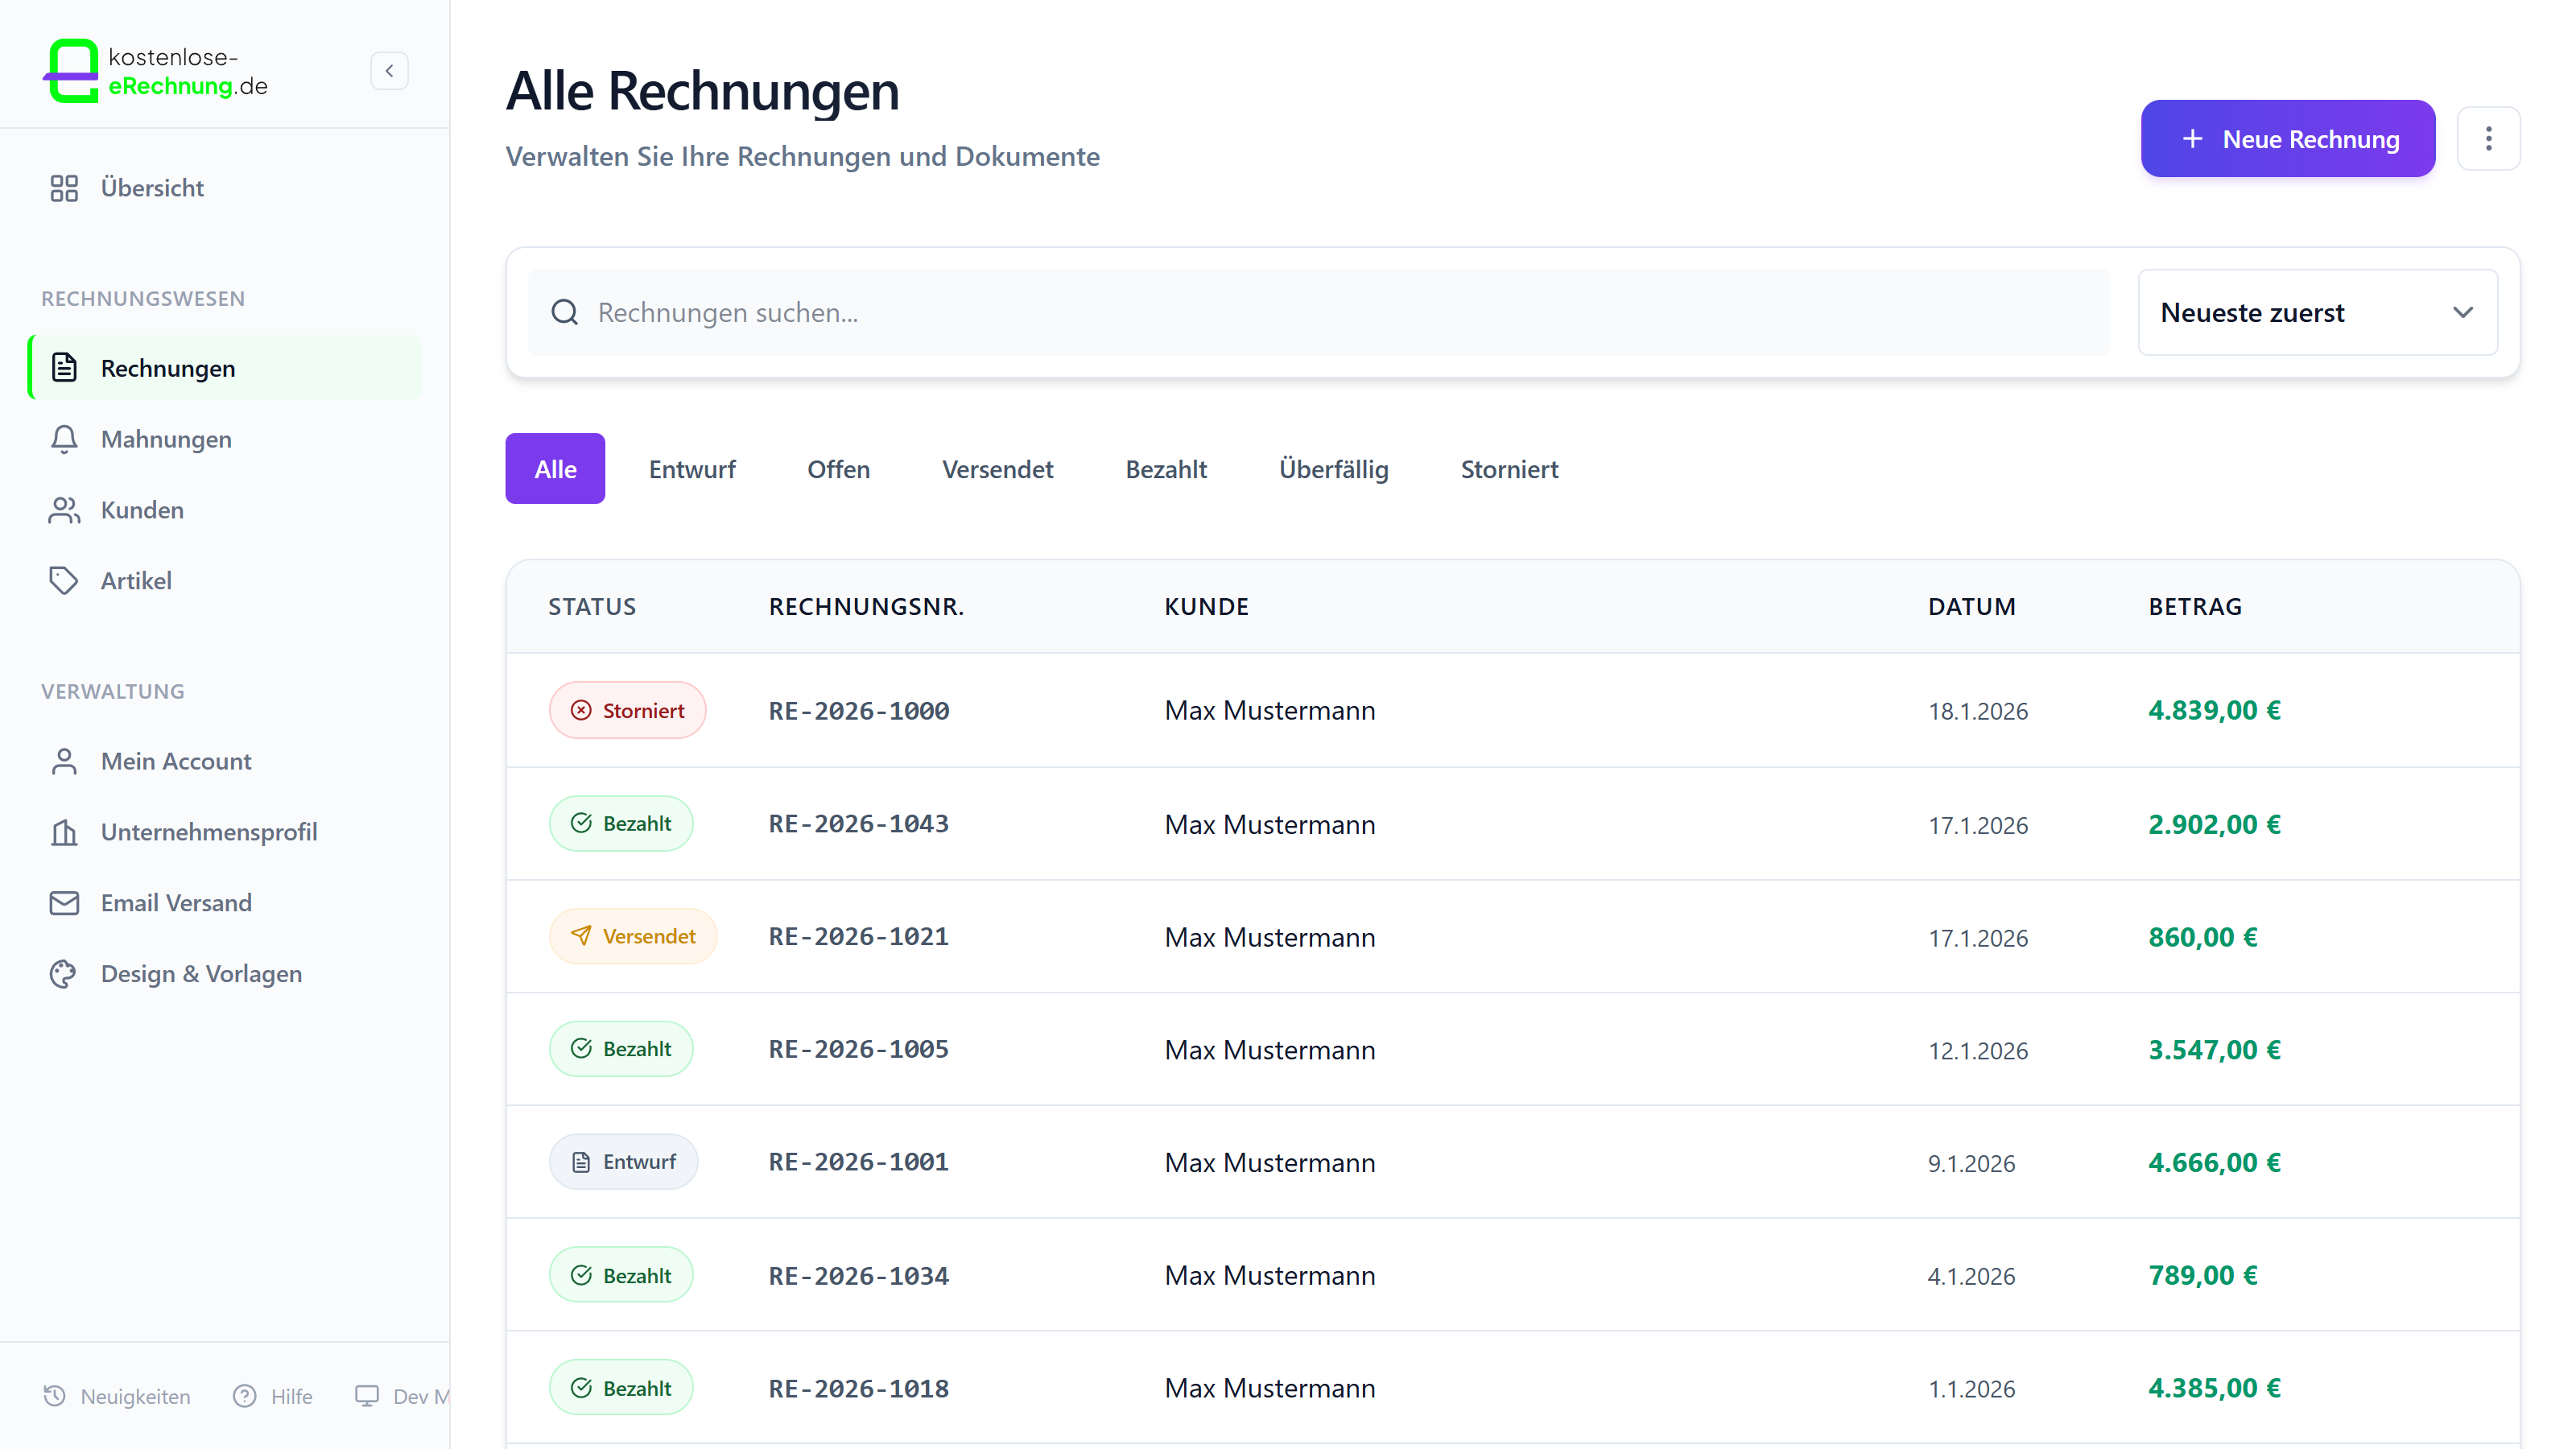Select the Entwurf status filter

click(x=692, y=469)
